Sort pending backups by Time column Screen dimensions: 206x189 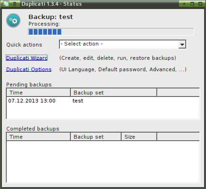click(38, 93)
